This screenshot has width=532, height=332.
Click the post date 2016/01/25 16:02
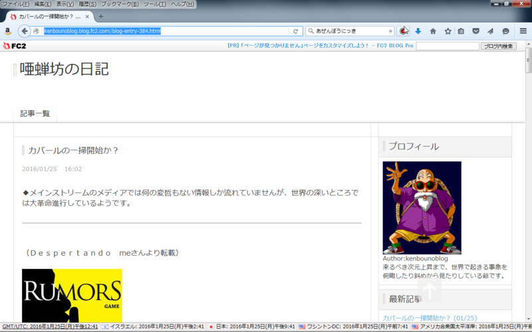point(52,169)
